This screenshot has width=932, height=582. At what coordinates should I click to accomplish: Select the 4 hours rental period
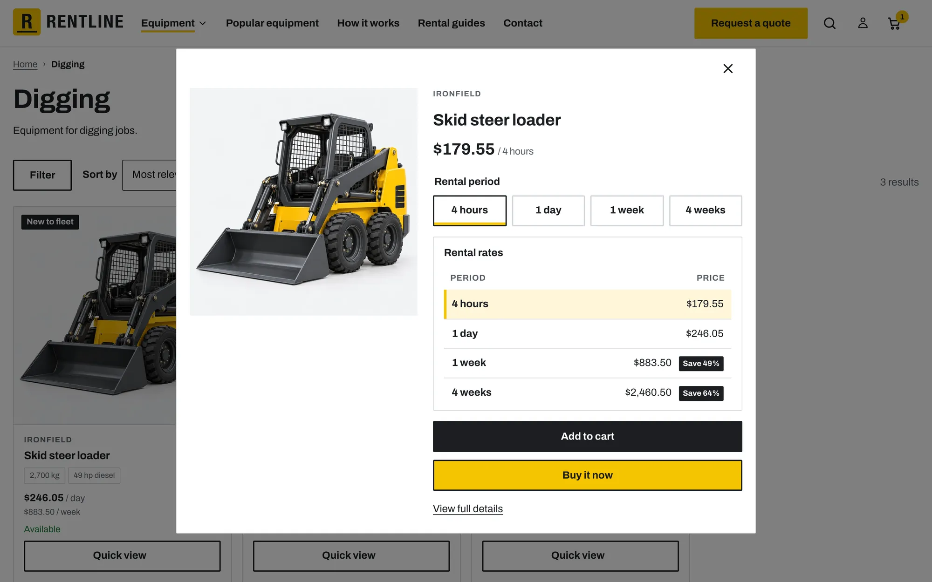[x=469, y=210]
